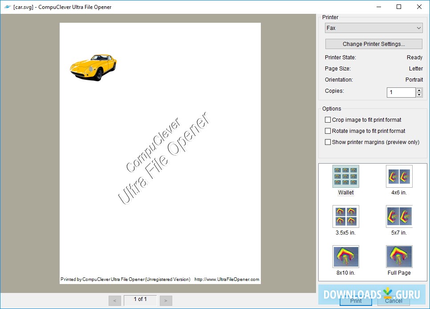Click the next page arrow
The height and width of the screenshot is (309, 430).
click(166, 300)
